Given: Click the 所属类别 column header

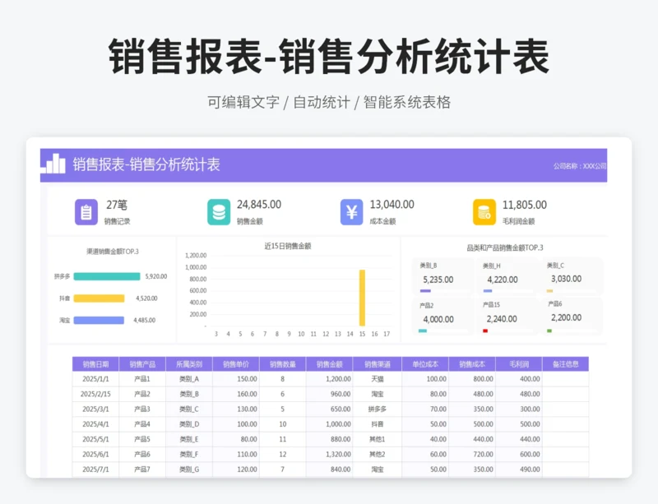Looking at the screenshot, I should (x=189, y=364).
